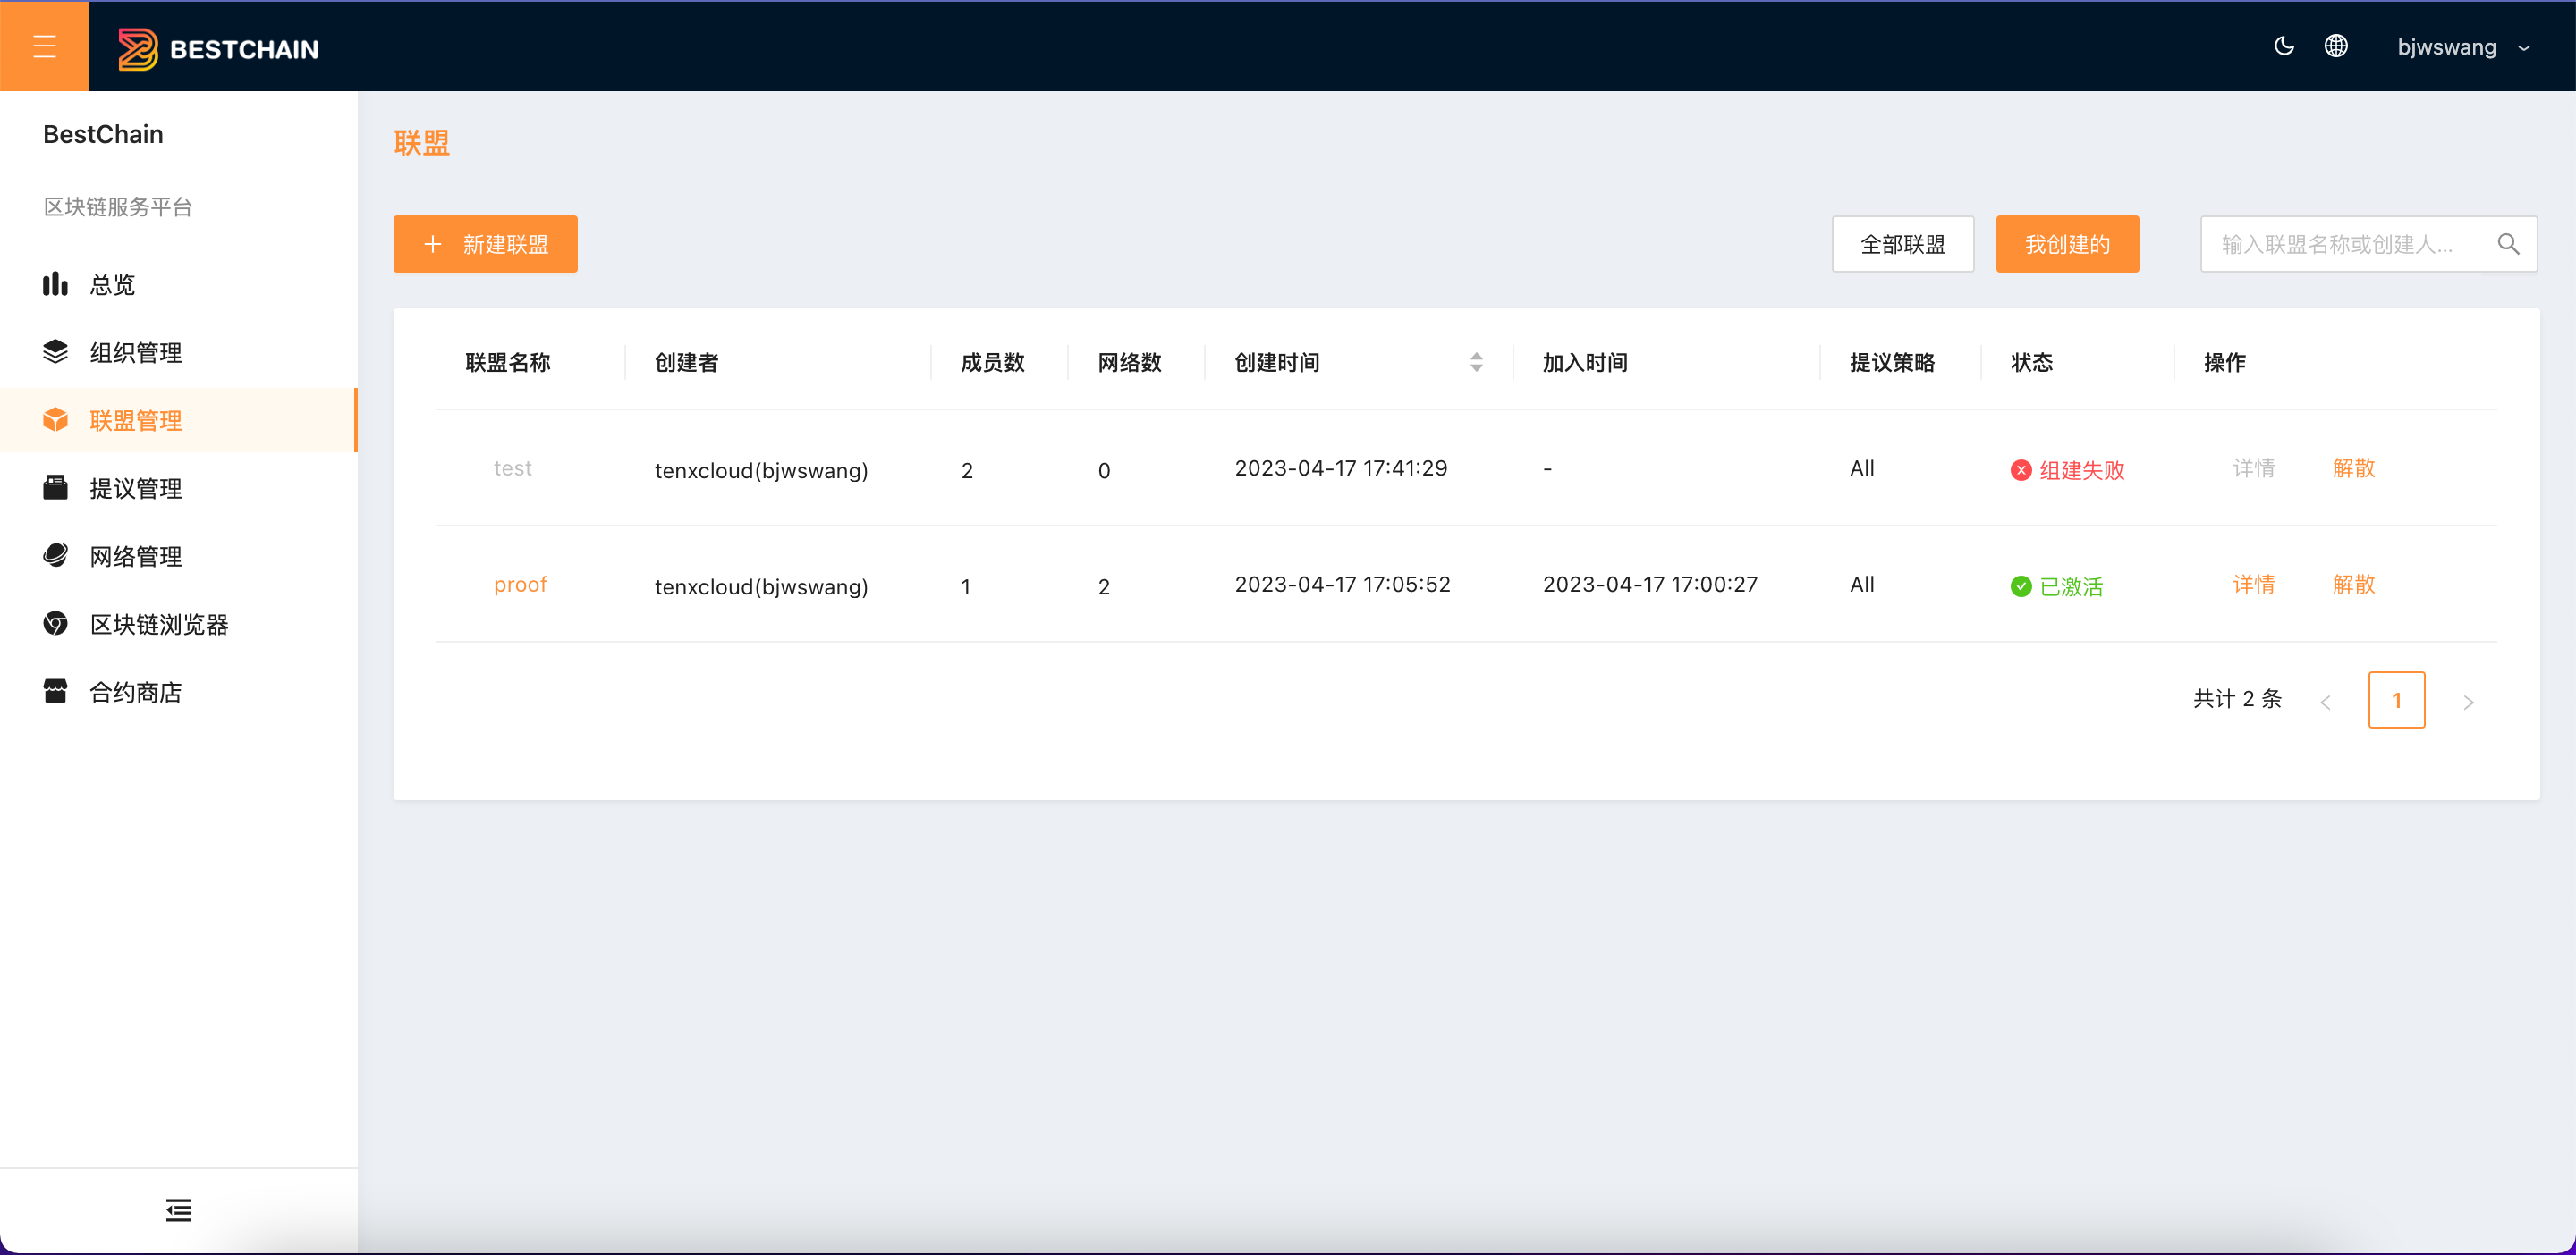Click the 创建者 column header

(x=686, y=362)
